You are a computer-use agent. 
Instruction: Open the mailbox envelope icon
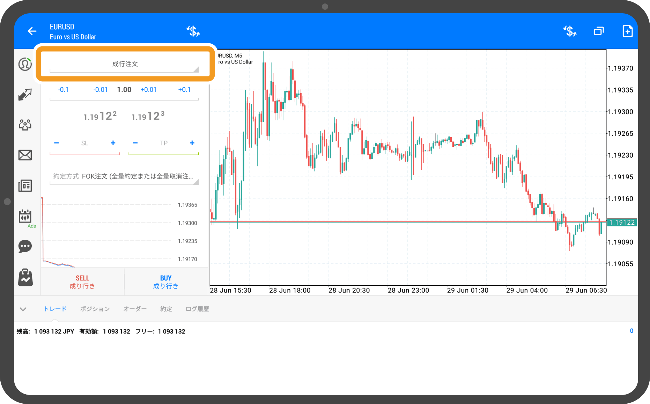[25, 155]
